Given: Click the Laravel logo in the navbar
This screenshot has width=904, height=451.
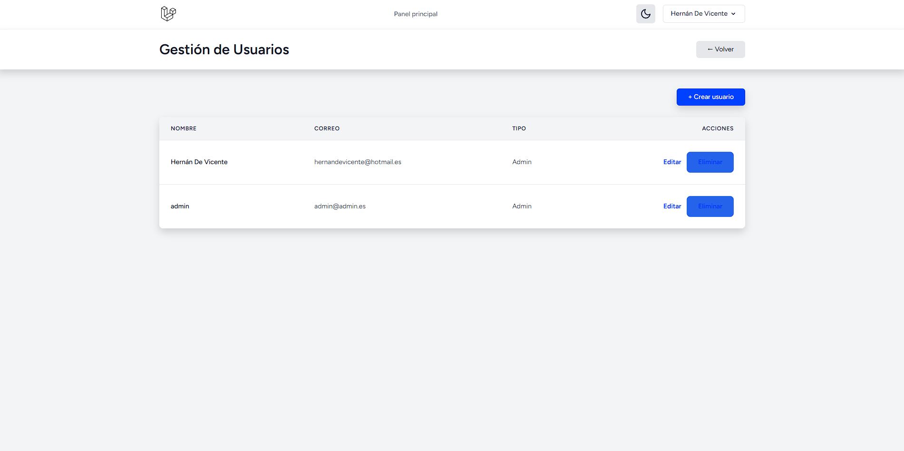Looking at the screenshot, I should pyautogui.click(x=168, y=14).
